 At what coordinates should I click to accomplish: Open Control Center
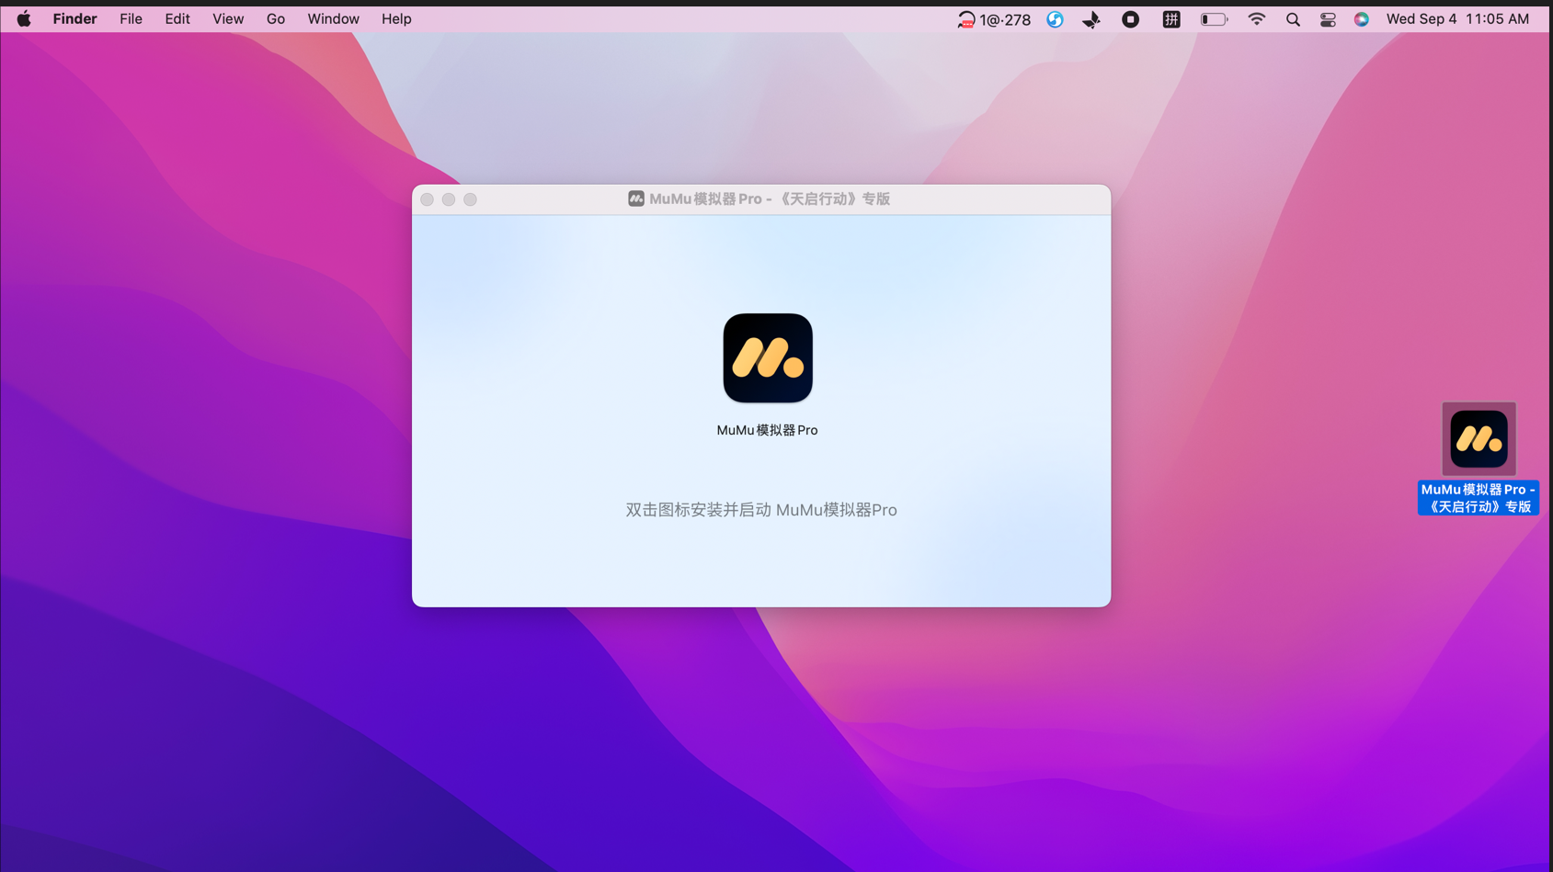coord(1328,19)
